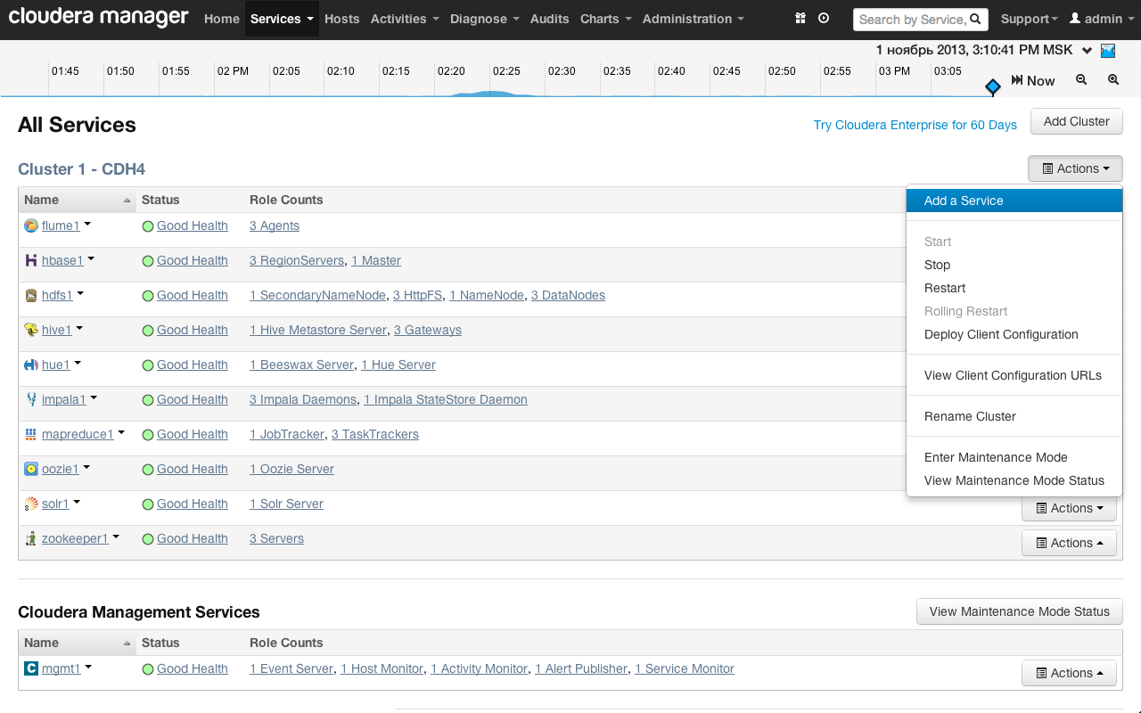Click the mgmt1 Good Health status circle

(x=148, y=669)
